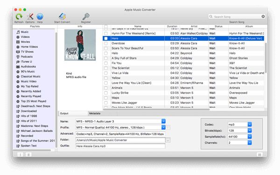Open the Options tool icon
The width and height of the screenshot is (280, 175).
(x=30, y=17)
